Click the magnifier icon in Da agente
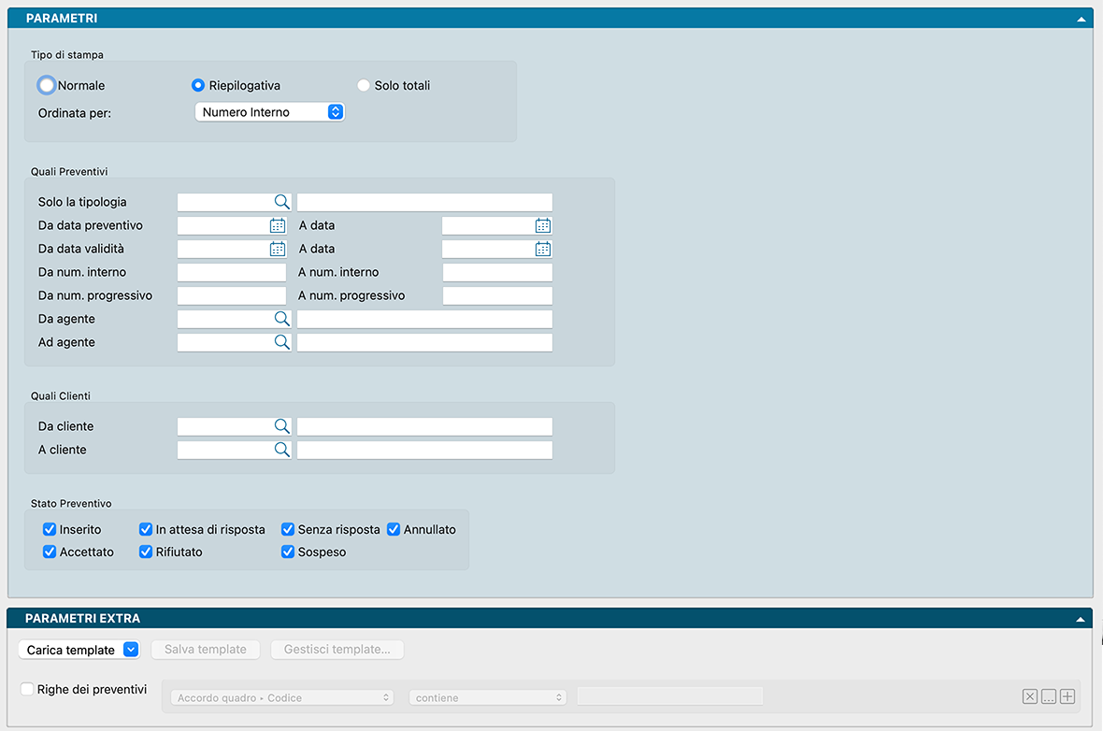 tap(281, 319)
